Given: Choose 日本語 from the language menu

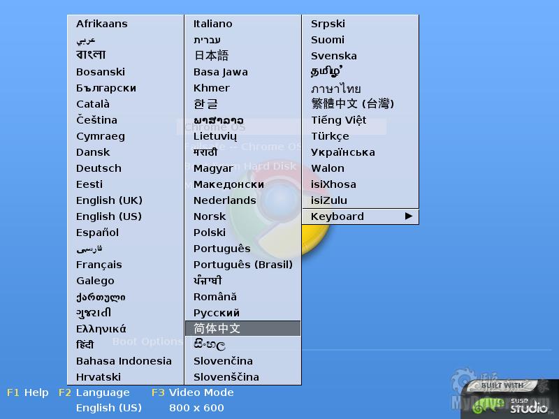Looking at the screenshot, I should click(211, 56).
